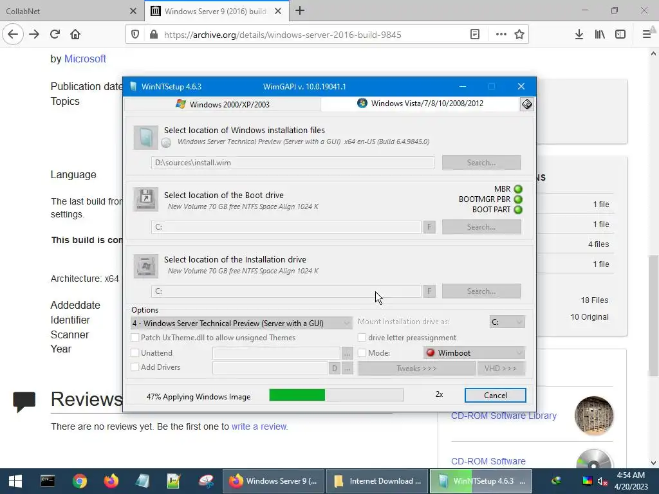Launch Google Chrome from the taskbar
Image resolution: width=659 pixels, height=494 pixels.
click(x=79, y=481)
